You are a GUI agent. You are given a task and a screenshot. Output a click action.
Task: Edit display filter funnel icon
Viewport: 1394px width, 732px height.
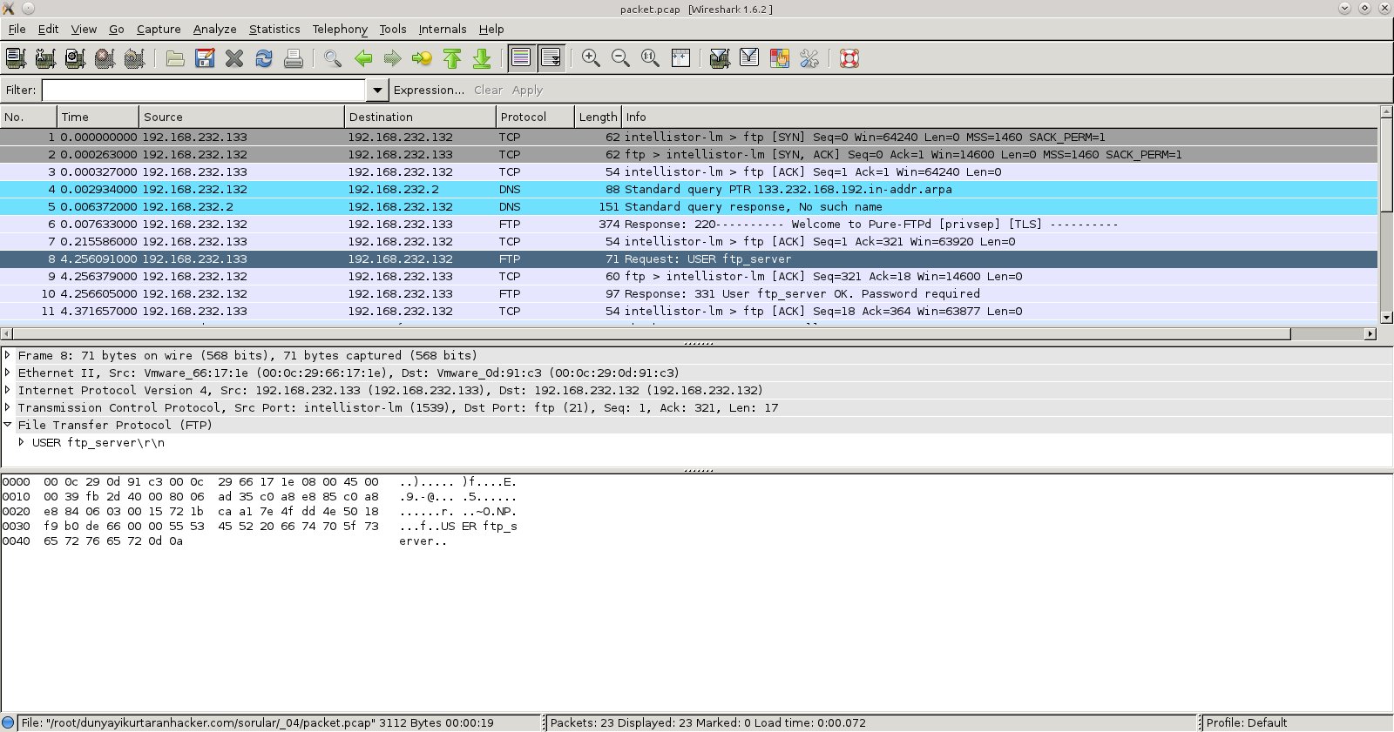[749, 58]
